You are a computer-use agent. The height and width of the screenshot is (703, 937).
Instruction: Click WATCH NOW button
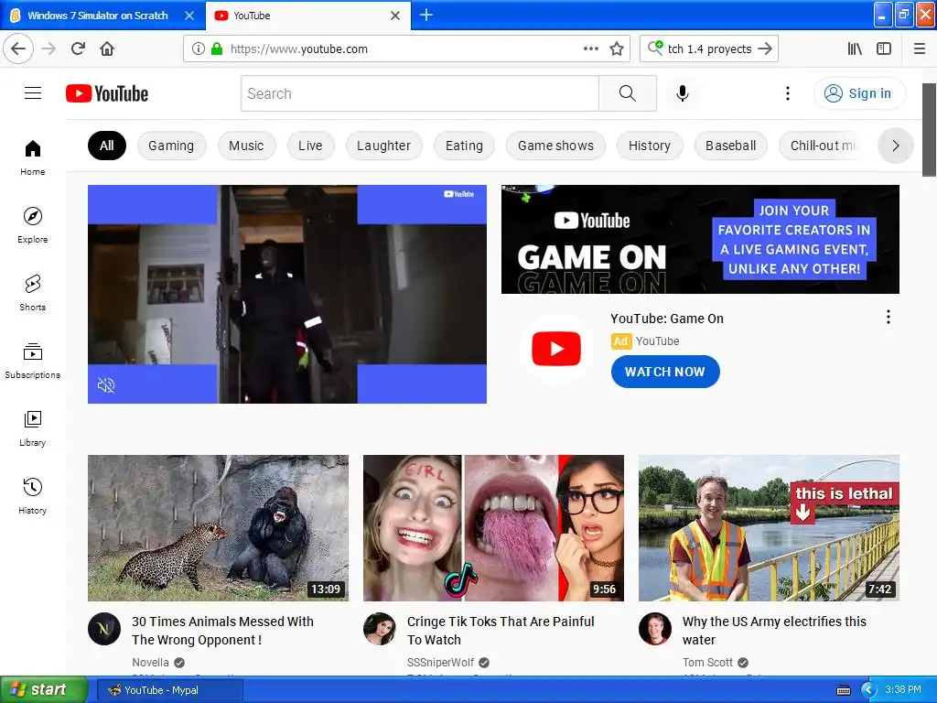pyautogui.click(x=665, y=372)
